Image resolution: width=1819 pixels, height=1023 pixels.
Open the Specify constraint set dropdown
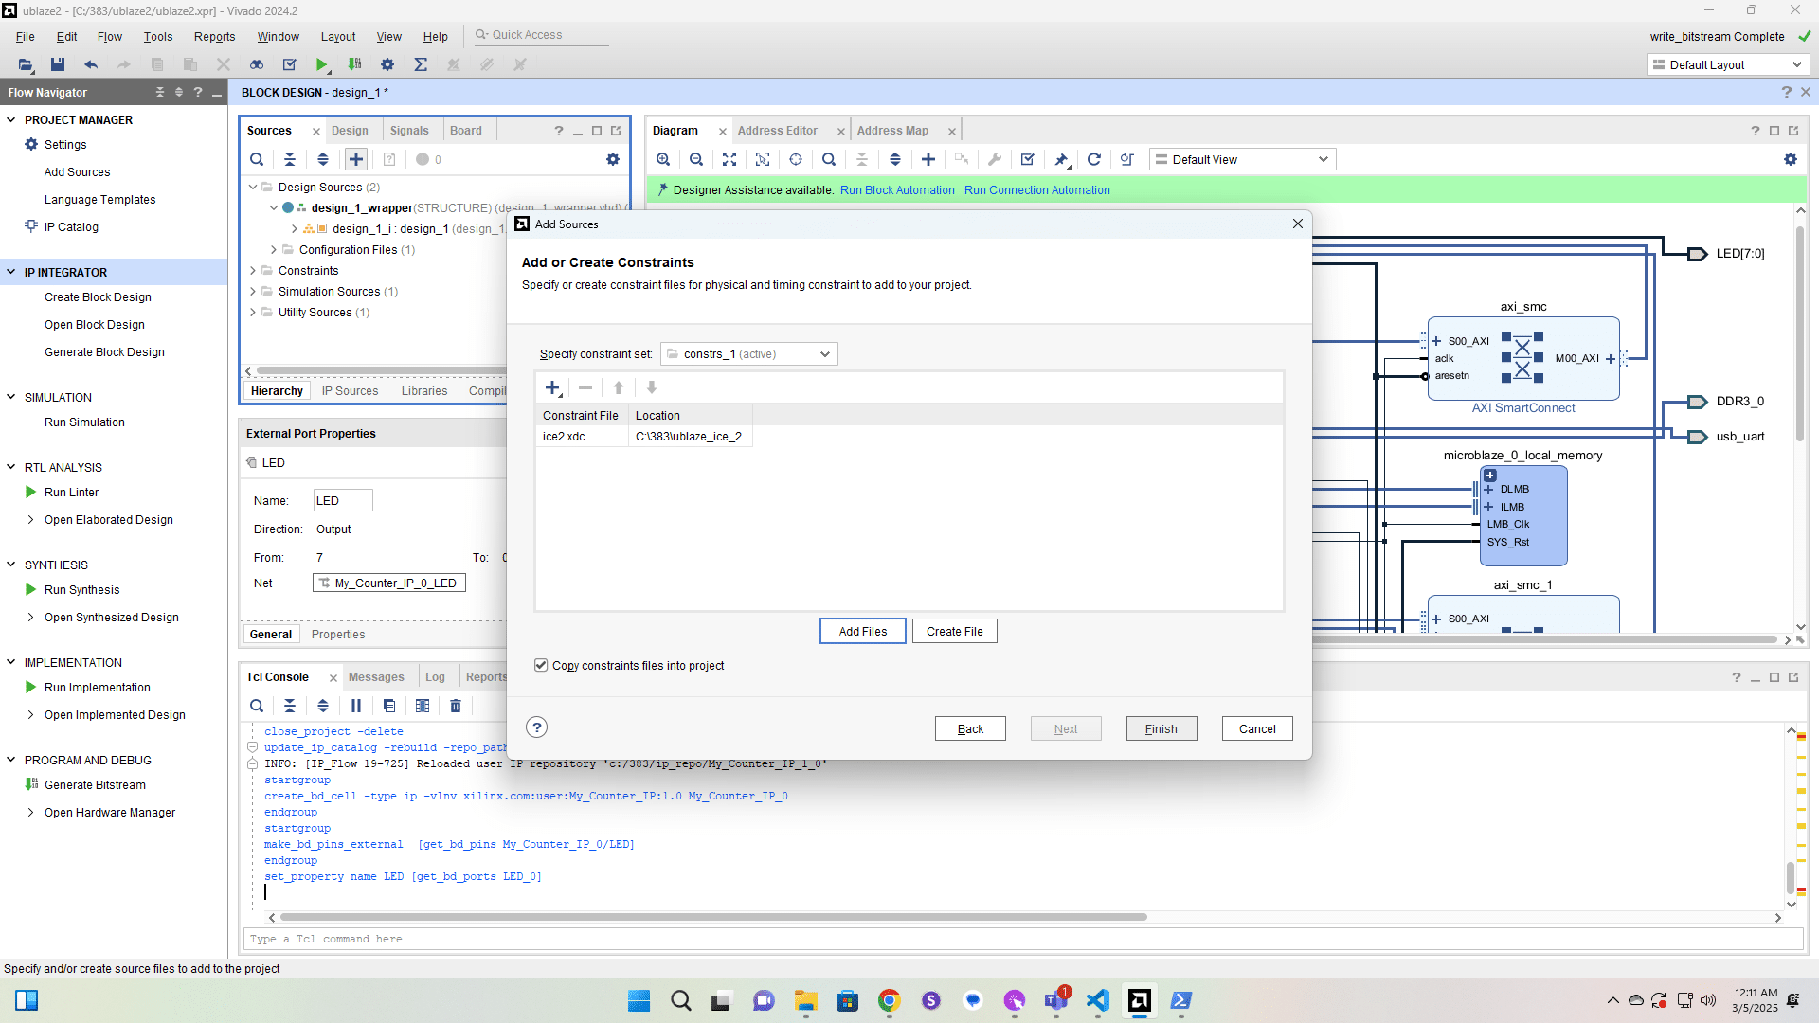(x=748, y=354)
